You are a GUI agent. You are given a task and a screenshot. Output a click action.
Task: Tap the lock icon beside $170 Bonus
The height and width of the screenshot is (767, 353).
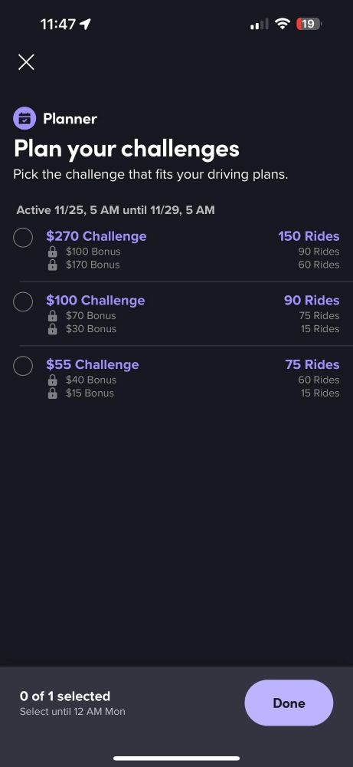[53, 265]
